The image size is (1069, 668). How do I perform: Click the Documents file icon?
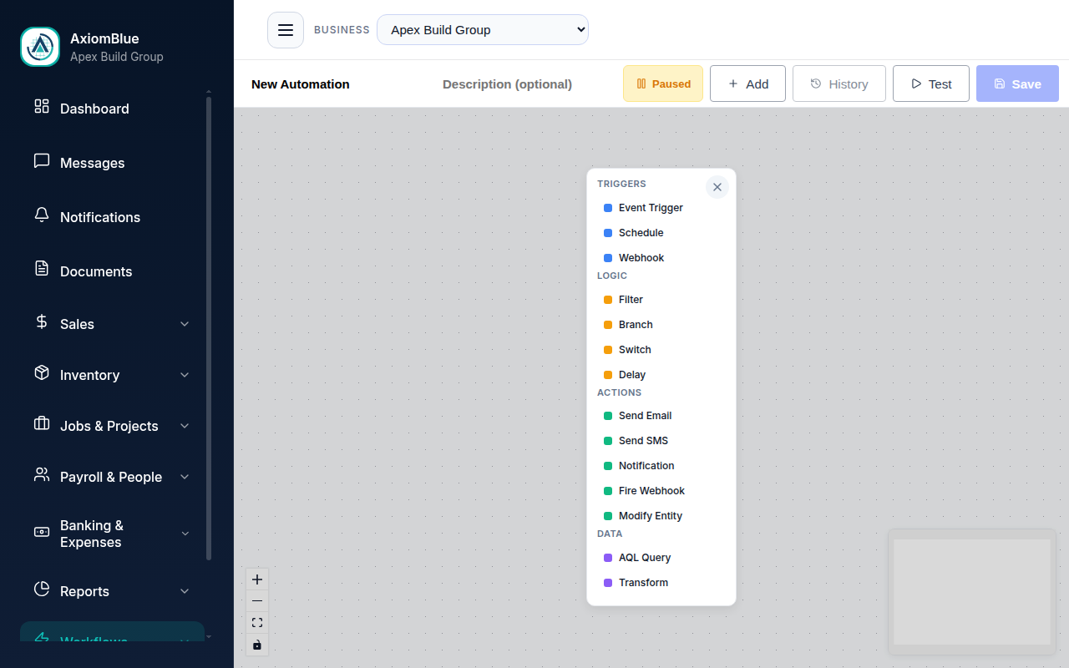coord(42,269)
